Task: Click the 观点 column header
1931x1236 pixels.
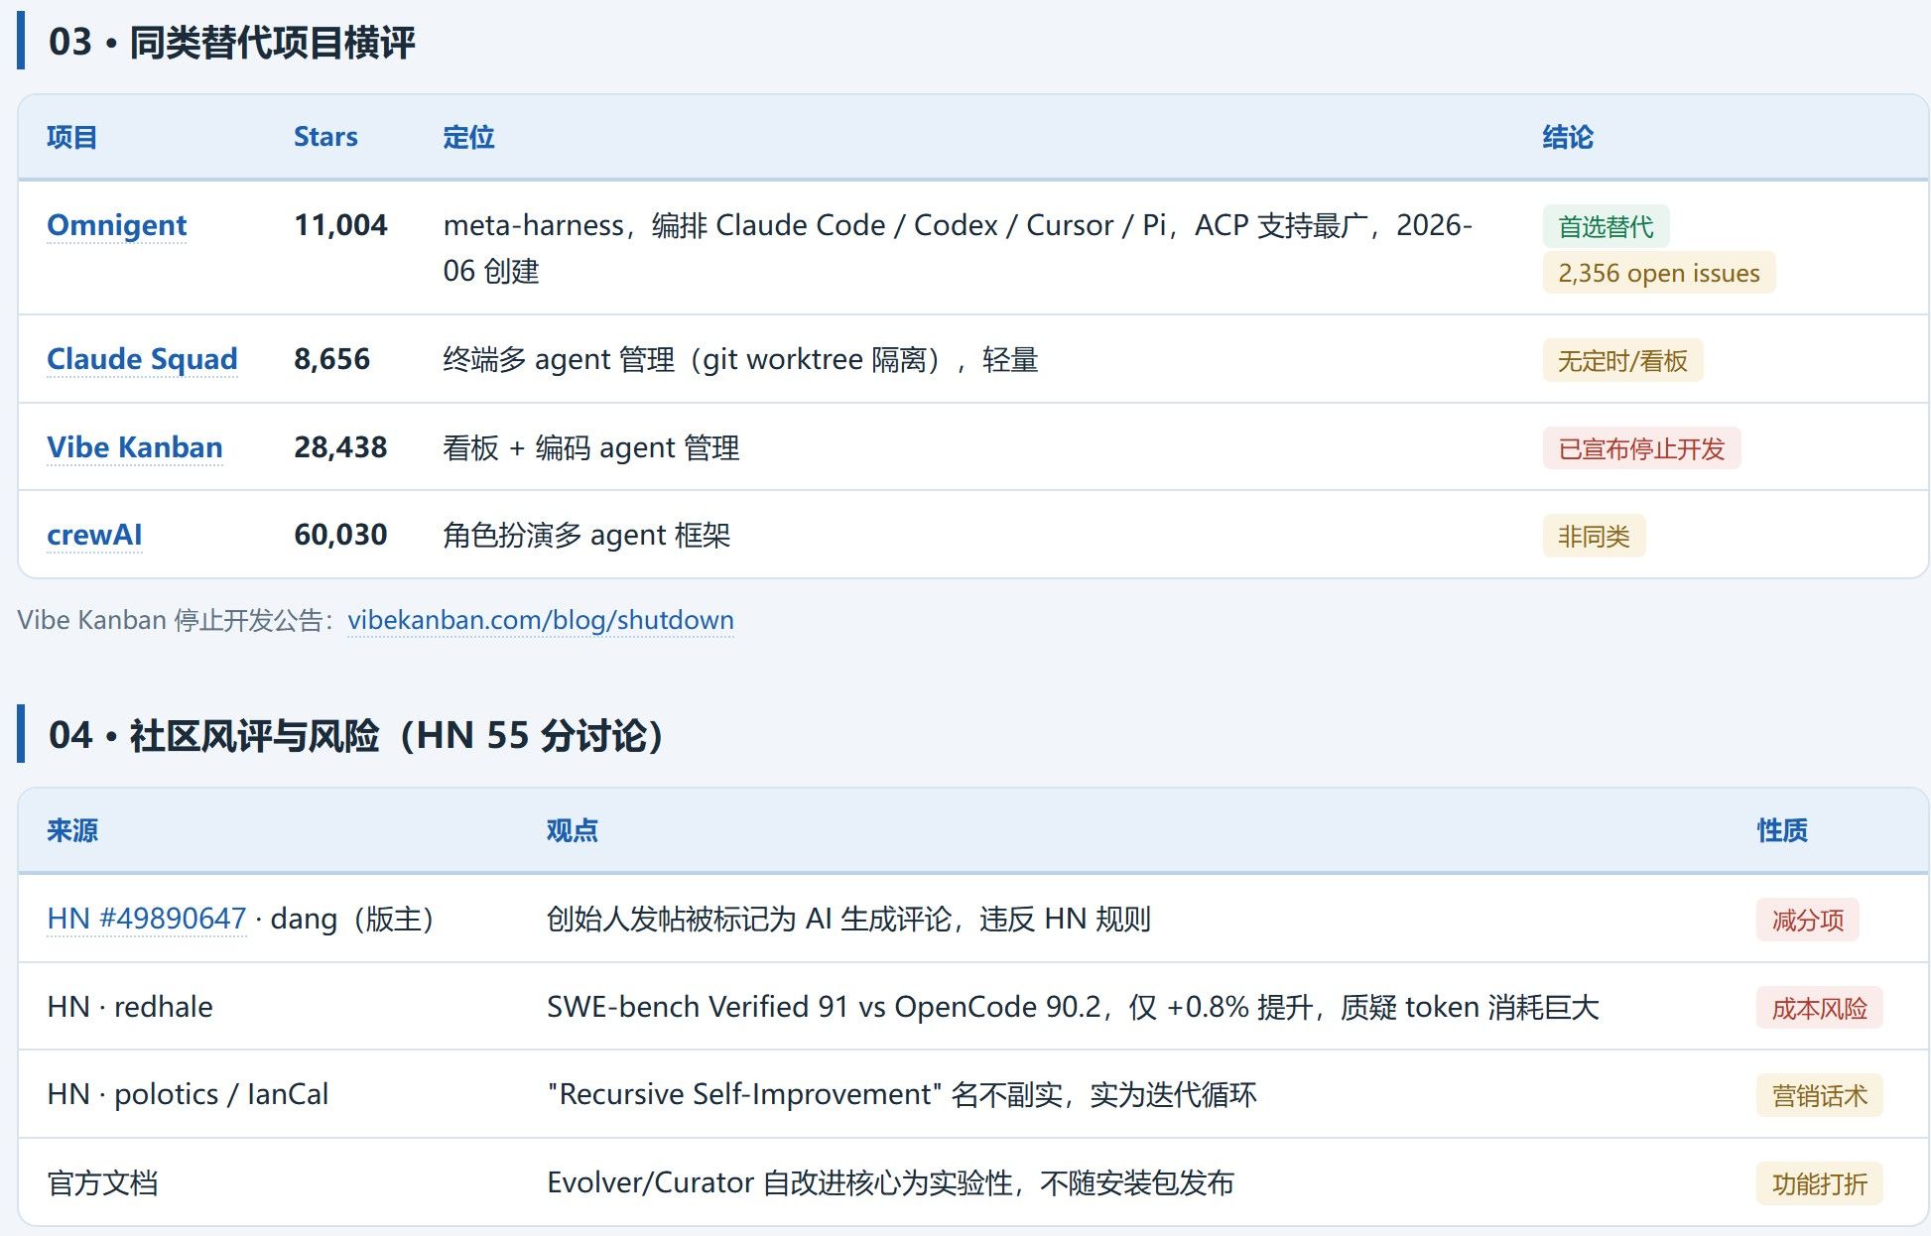Action: (572, 830)
